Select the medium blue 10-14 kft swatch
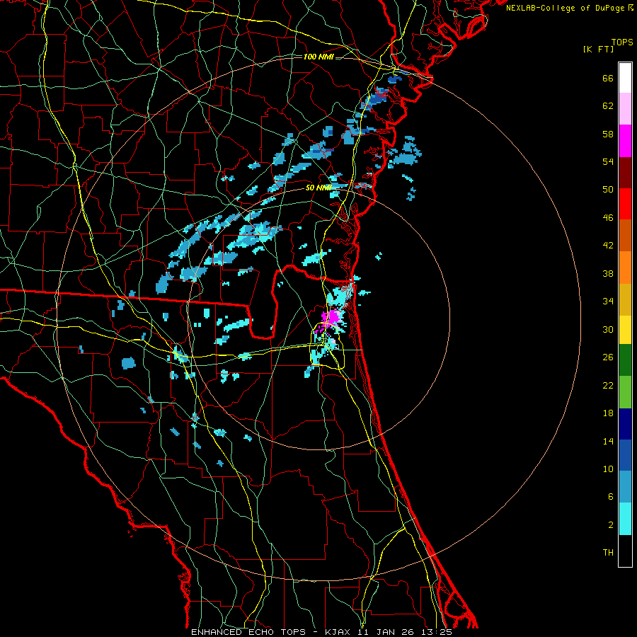Screen dimensions: 637x637 coord(625,455)
